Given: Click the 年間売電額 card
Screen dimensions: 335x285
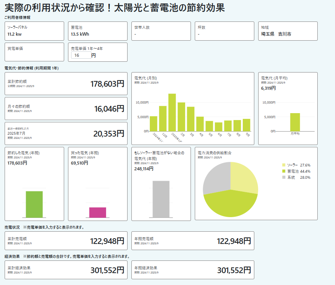Looking at the screenshot, I should [x=192, y=241].
